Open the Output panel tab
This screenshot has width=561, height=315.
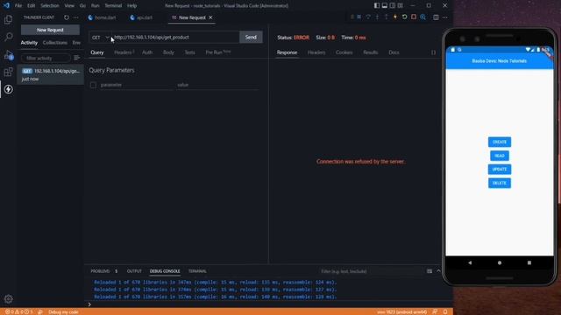(134, 271)
